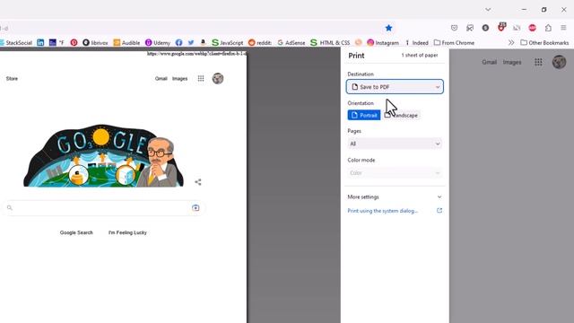Open the Firefox hamburger application menu

(x=563, y=28)
